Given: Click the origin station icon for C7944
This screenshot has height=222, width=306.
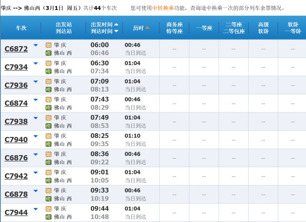Looking at the screenshot, I should pos(48,209).
